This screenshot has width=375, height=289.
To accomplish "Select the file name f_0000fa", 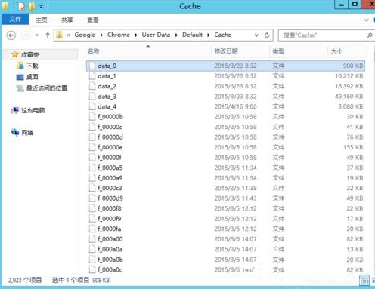I will (110, 229).
